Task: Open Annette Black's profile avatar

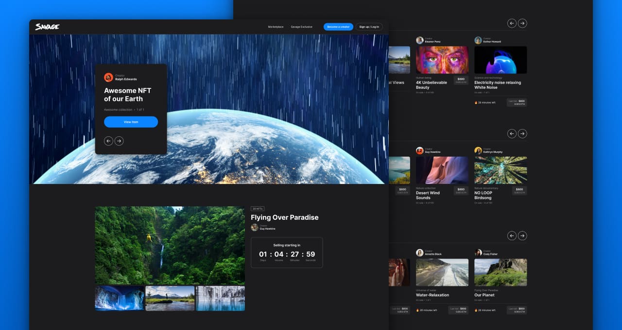Action: tap(419, 253)
